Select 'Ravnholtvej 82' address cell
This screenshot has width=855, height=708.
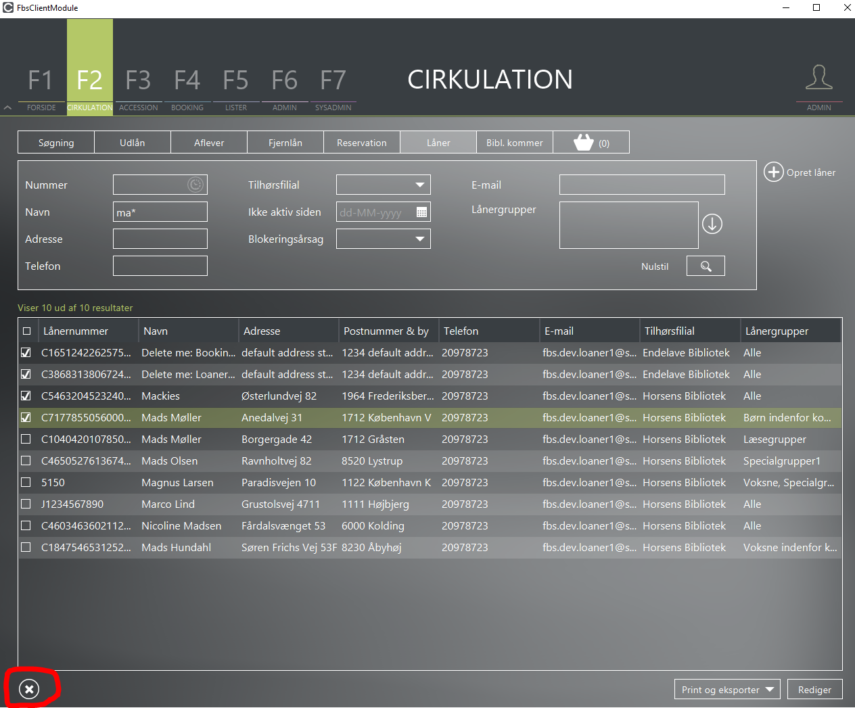pyautogui.click(x=277, y=461)
